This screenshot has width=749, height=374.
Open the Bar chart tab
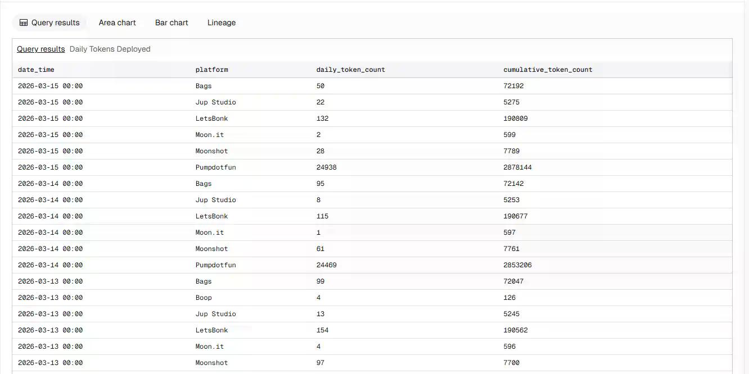pyautogui.click(x=172, y=23)
